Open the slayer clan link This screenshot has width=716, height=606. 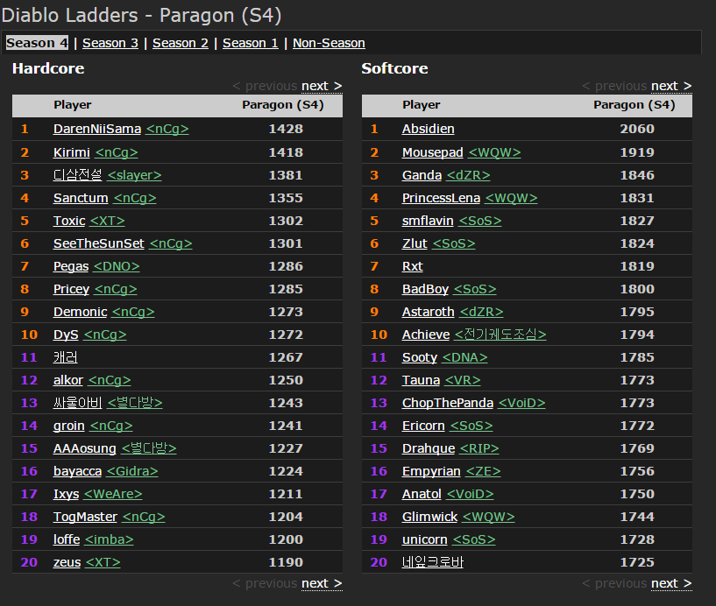click(134, 175)
